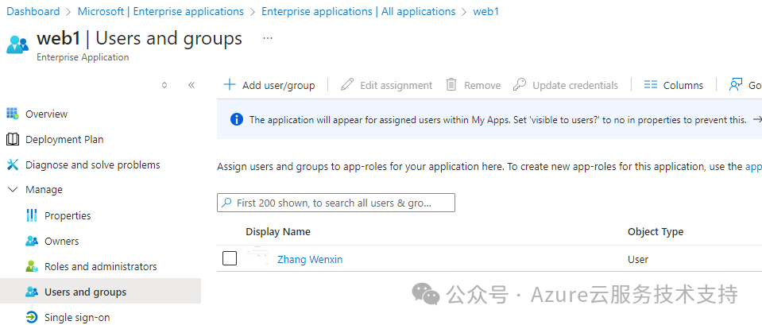The height and width of the screenshot is (325, 762).
Task: Click the Dashboard breadcrumb link
Action: pos(33,11)
